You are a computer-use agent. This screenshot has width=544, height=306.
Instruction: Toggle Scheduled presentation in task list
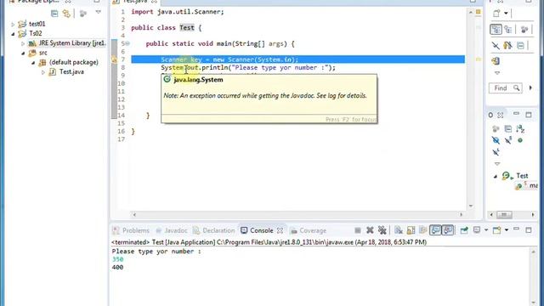click(x=508, y=30)
